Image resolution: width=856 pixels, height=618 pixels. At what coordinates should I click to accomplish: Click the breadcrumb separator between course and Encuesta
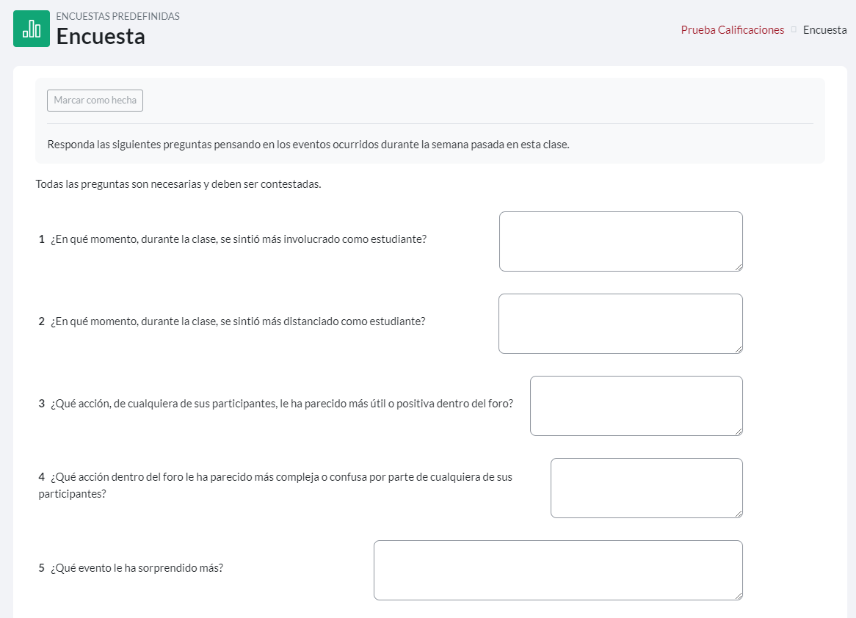point(794,30)
